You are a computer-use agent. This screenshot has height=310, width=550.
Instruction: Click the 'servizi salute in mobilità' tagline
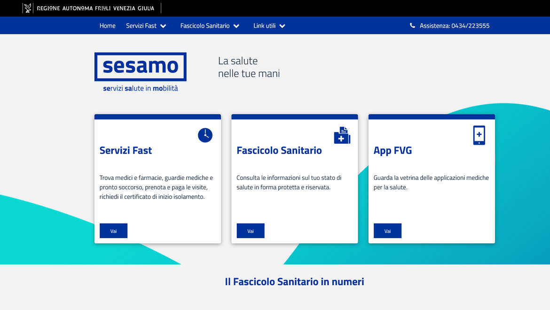(x=140, y=88)
